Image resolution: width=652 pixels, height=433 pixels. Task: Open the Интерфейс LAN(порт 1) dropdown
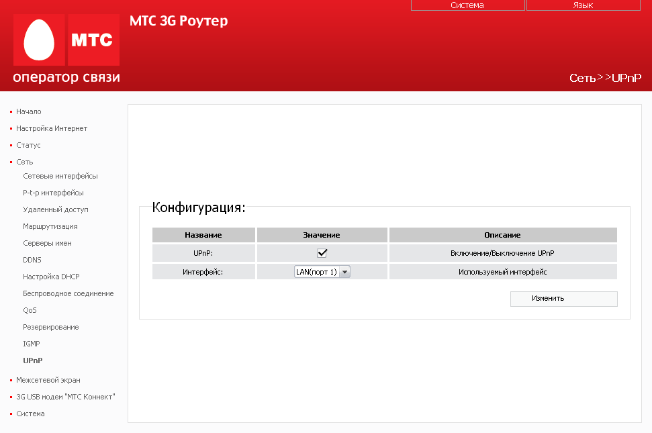(x=322, y=272)
